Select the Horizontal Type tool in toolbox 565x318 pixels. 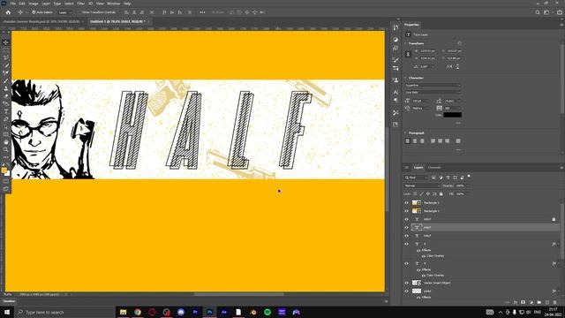[6, 111]
